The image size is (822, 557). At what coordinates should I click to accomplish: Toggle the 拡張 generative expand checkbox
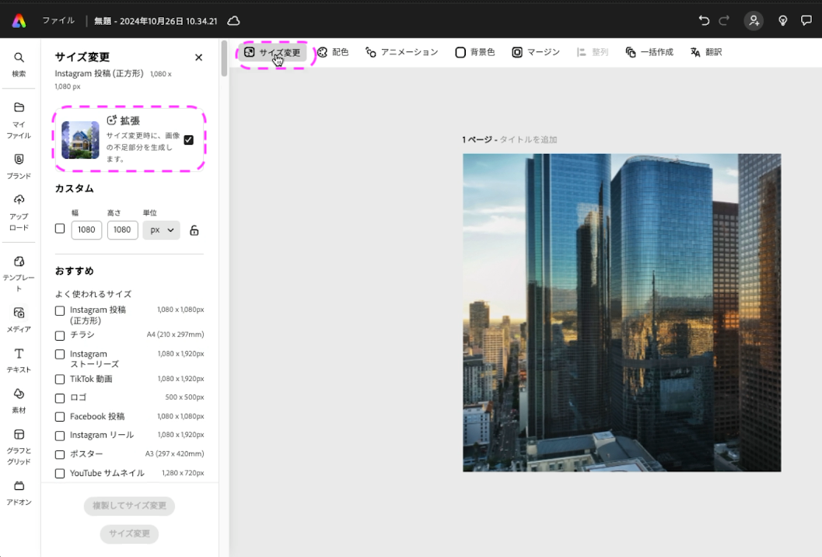click(188, 140)
